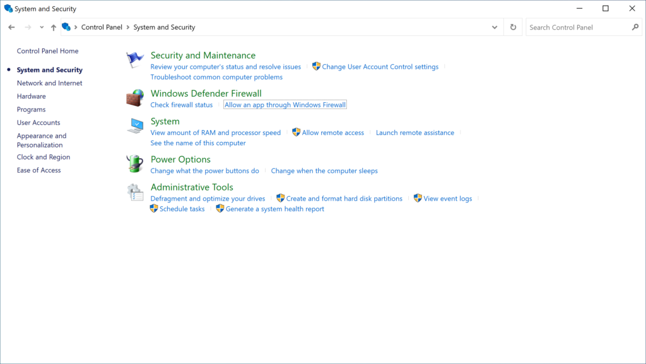Click the System laptop icon
Image resolution: width=646 pixels, height=364 pixels.
(x=134, y=127)
